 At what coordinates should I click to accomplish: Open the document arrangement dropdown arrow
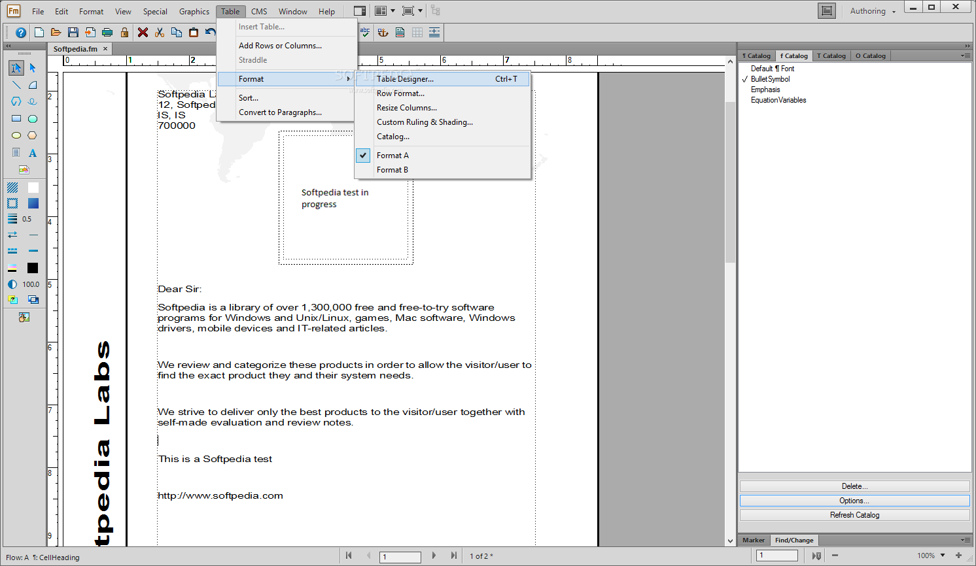pos(392,11)
